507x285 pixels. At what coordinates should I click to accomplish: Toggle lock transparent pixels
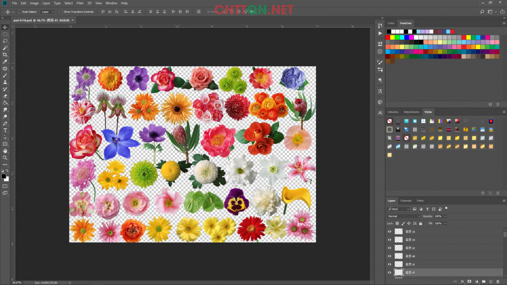pyautogui.click(x=398, y=224)
